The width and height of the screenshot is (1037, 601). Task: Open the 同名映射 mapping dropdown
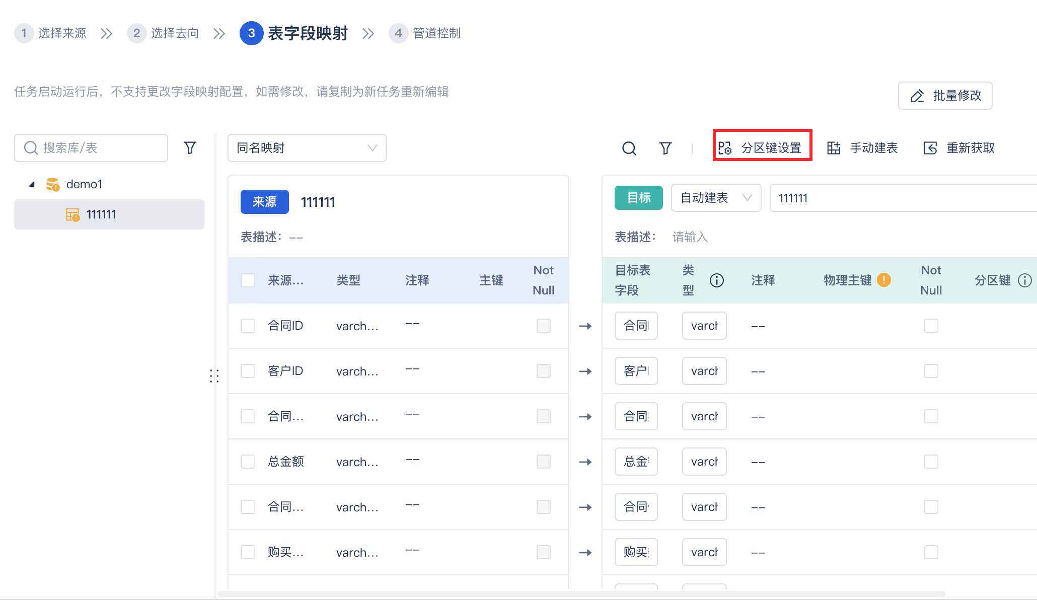307,148
